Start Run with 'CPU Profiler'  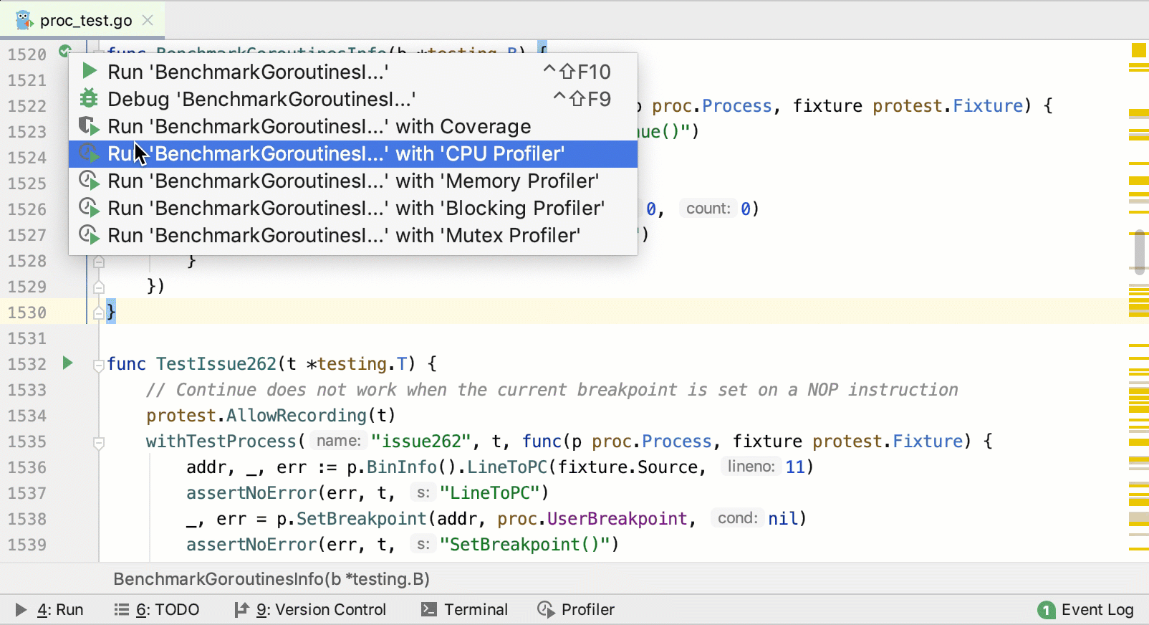click(x=335, y=153)
